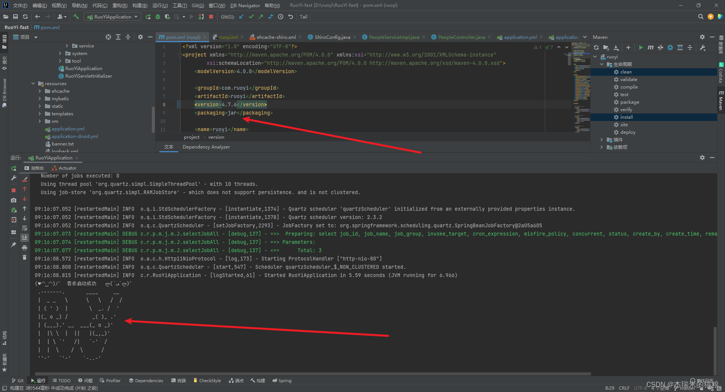Expand the 依赖项 Maven node
The height and width of the screenshot is (392, 725).
602,147
